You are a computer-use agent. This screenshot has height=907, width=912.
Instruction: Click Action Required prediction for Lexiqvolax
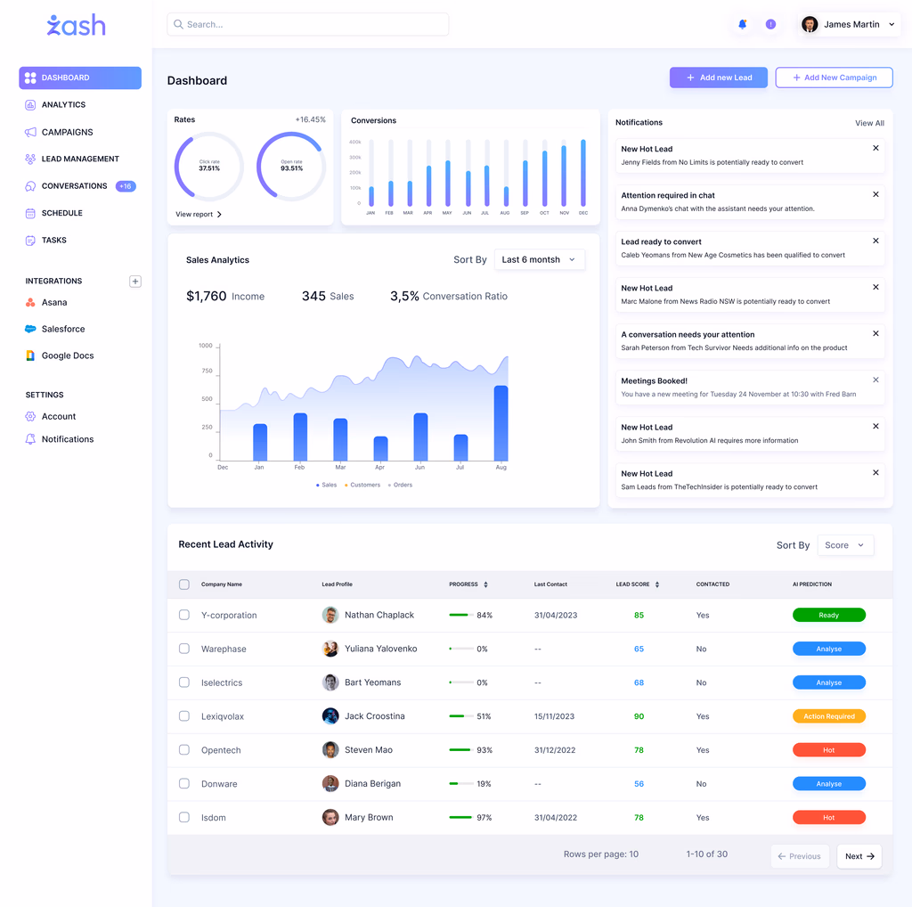[x=829, y=716]
